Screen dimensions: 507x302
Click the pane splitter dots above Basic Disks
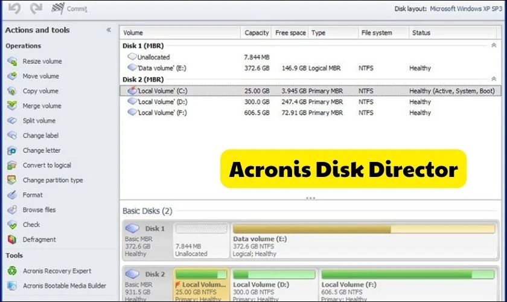coord(310,198)
